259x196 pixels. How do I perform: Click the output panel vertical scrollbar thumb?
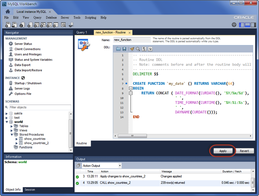(x=253, y=183)
